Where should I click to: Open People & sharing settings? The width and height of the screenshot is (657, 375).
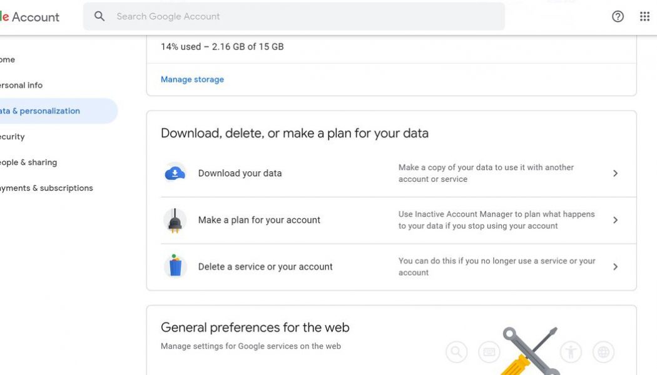point(28,162)
